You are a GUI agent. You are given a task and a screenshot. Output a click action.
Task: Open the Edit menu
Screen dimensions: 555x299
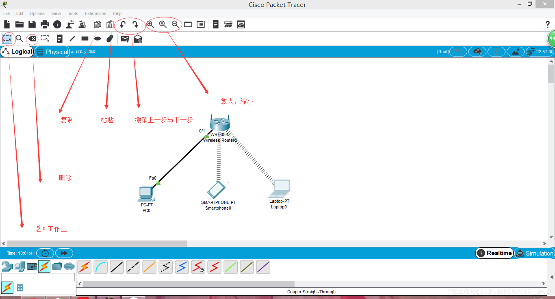20,13
